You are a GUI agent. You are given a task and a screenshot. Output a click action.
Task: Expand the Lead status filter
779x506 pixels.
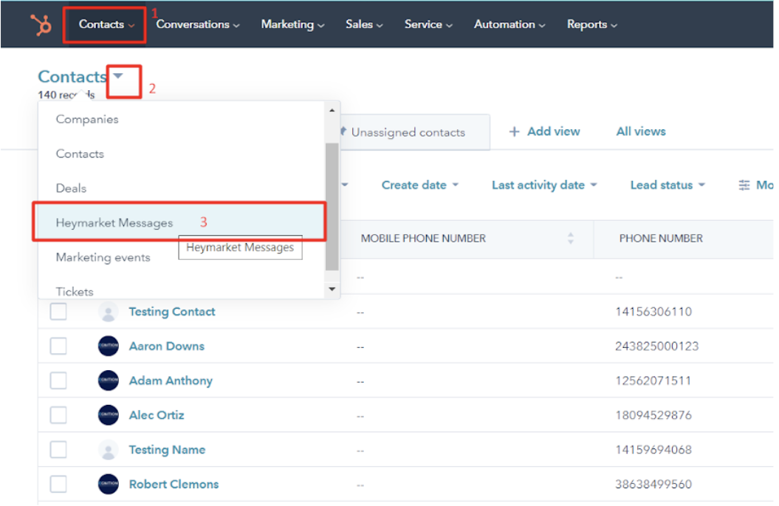[x=668, y=185]
